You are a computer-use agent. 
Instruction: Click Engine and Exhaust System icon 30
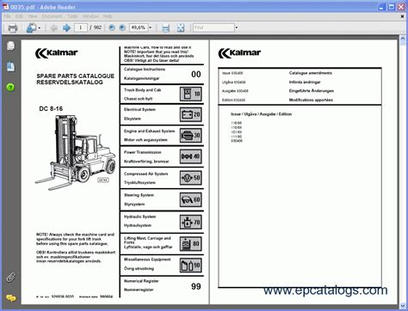191,135
